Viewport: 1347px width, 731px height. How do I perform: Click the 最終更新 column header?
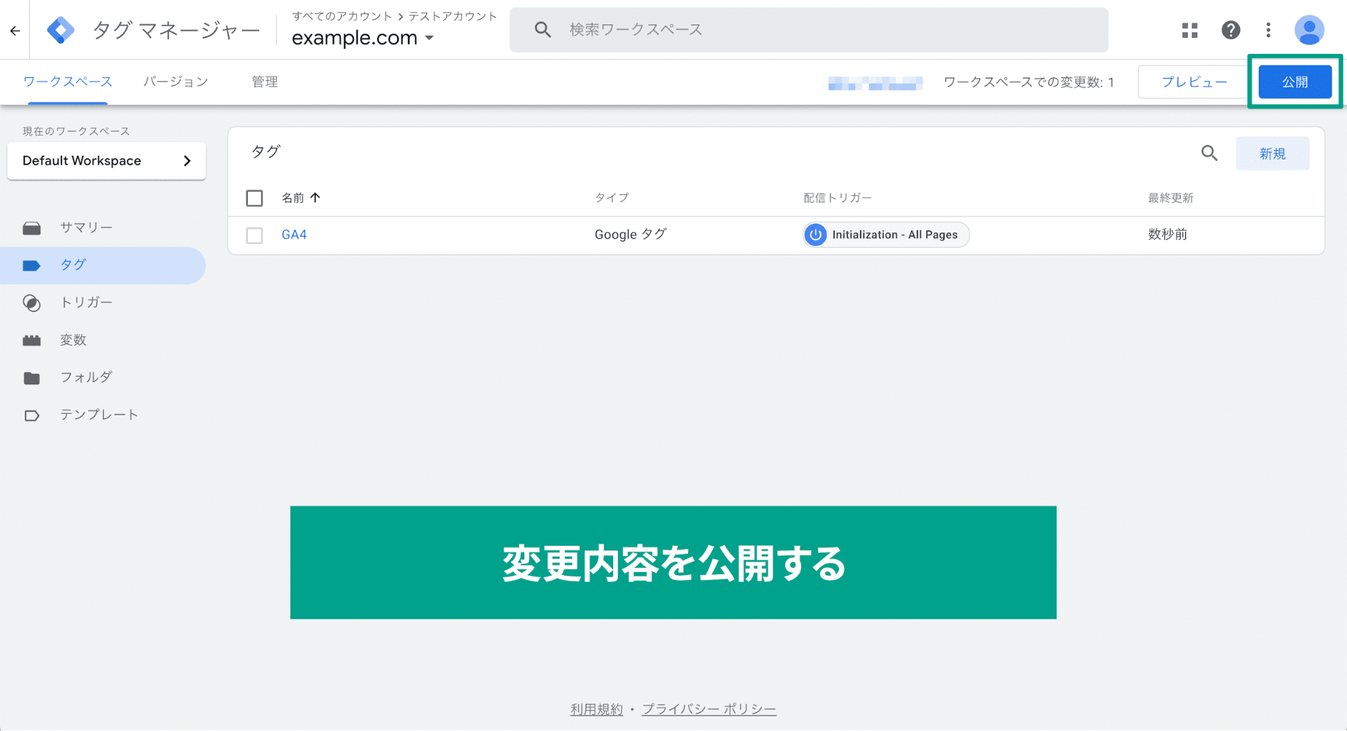(x=1170, y=197)
